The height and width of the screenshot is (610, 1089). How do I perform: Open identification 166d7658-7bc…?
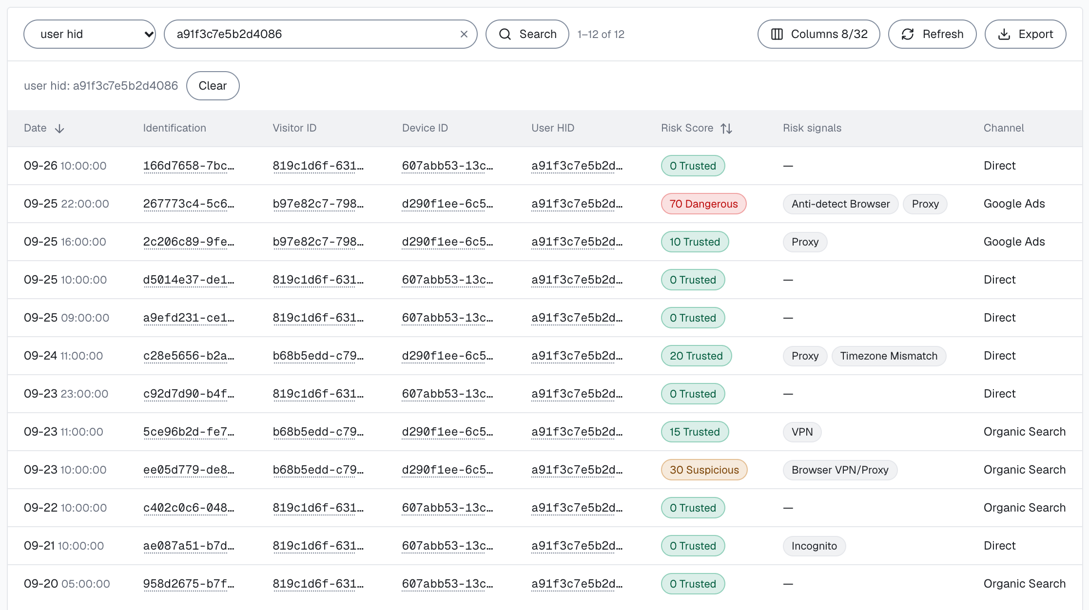[x=189, y=166]
